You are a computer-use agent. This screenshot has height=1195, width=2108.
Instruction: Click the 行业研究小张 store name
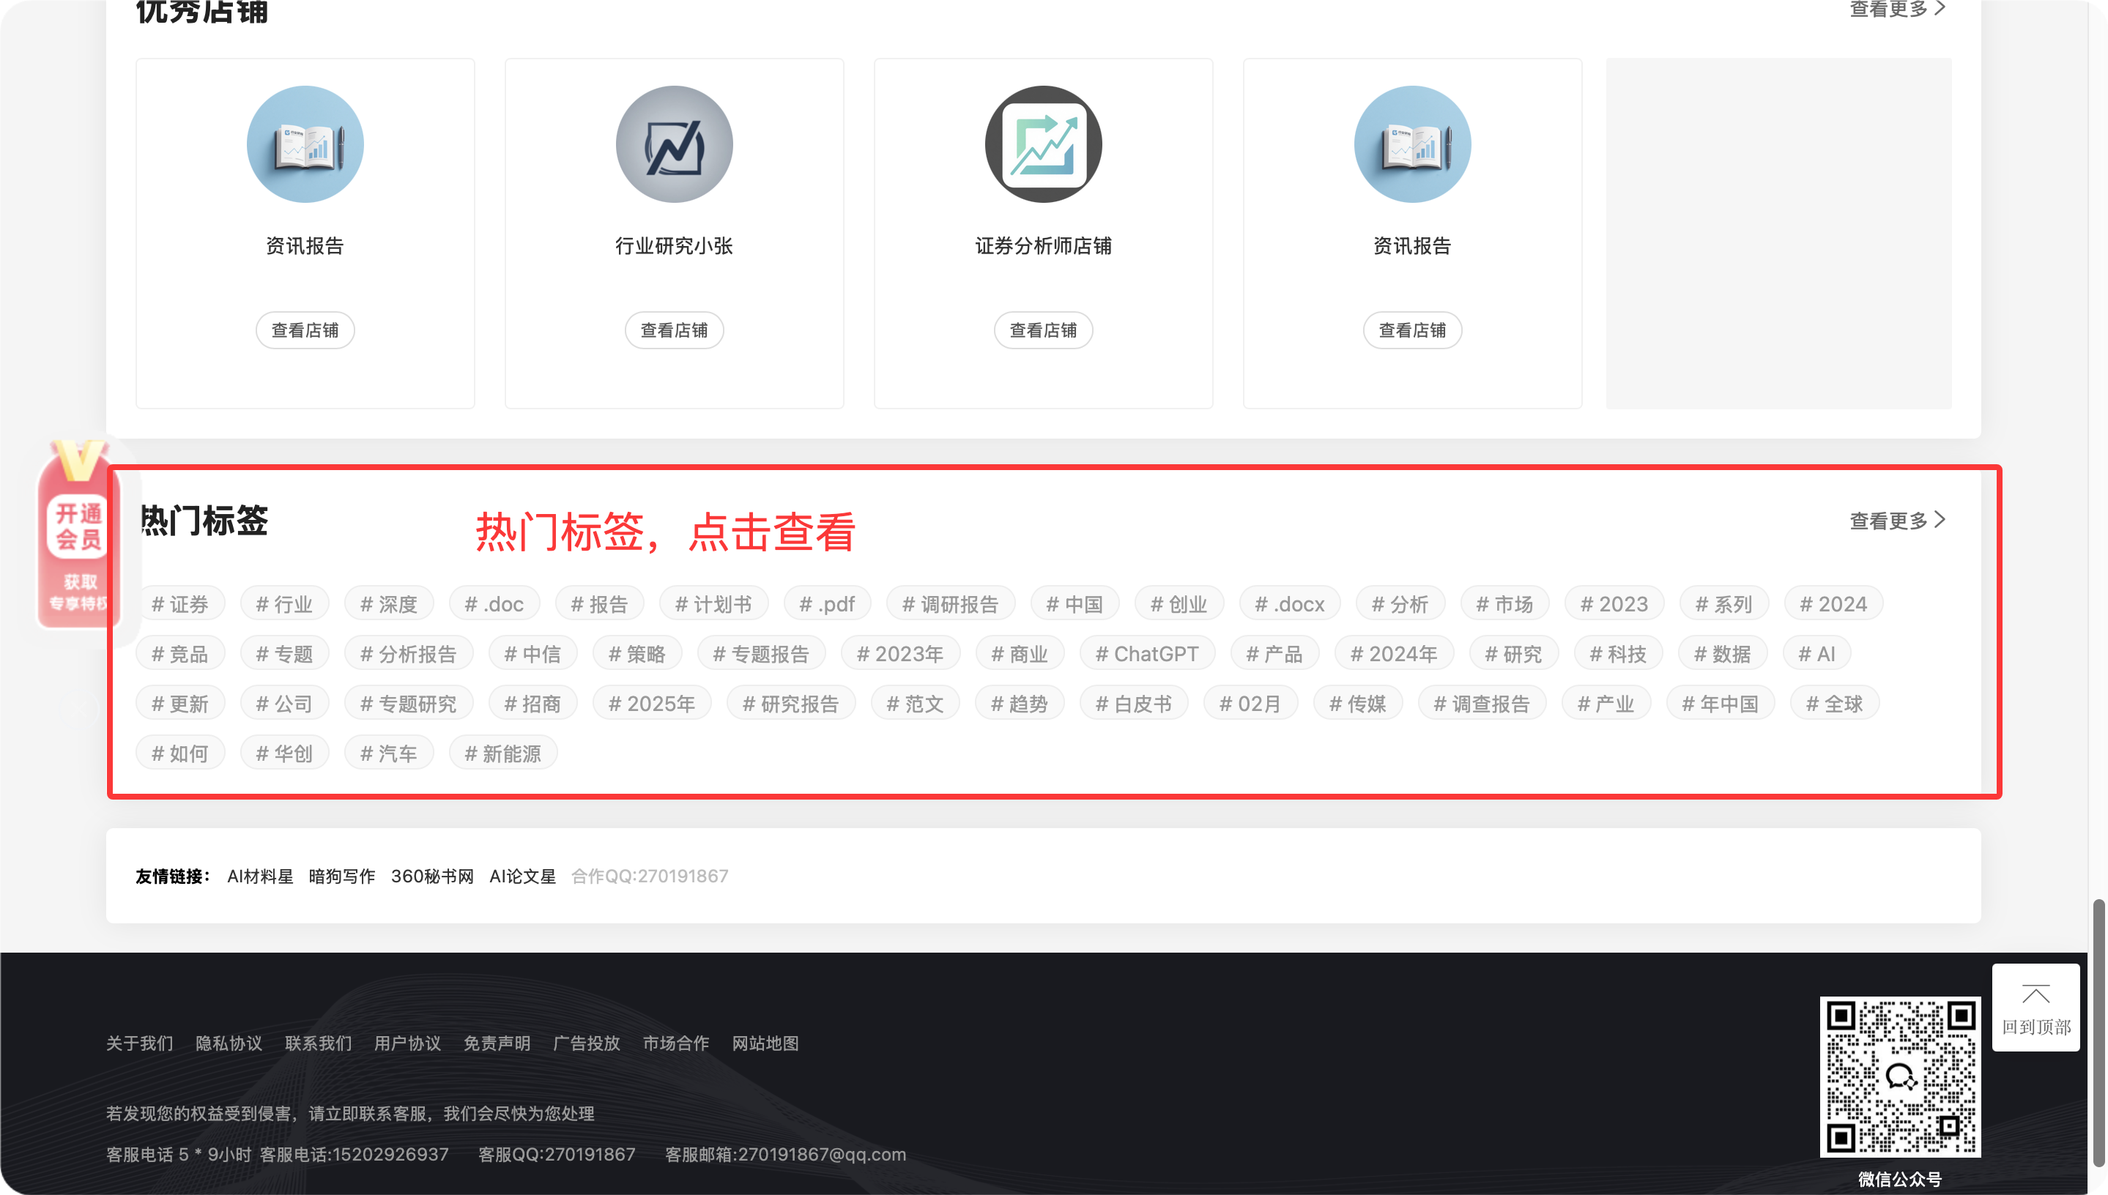[674, 246]
